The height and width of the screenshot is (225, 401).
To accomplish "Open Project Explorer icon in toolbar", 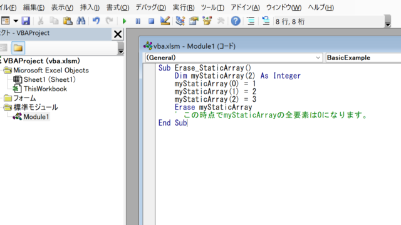I will (180, 21).
